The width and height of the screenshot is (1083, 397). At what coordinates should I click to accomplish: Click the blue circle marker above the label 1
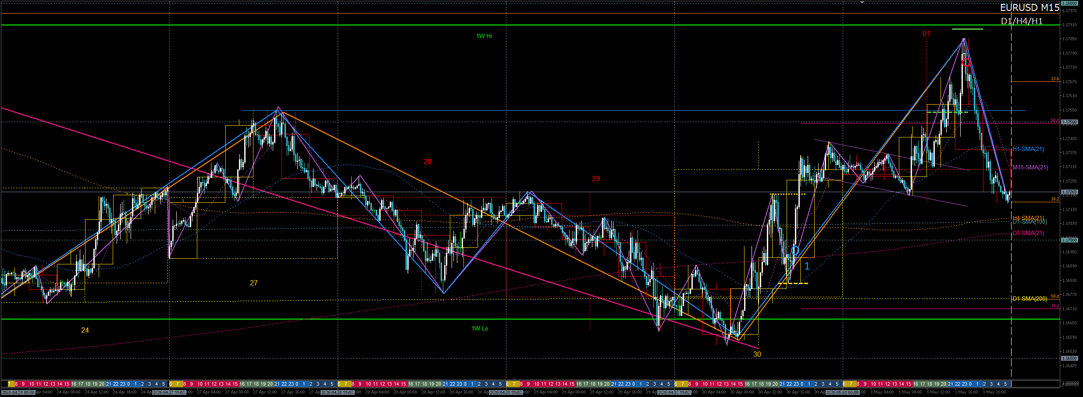795,250
